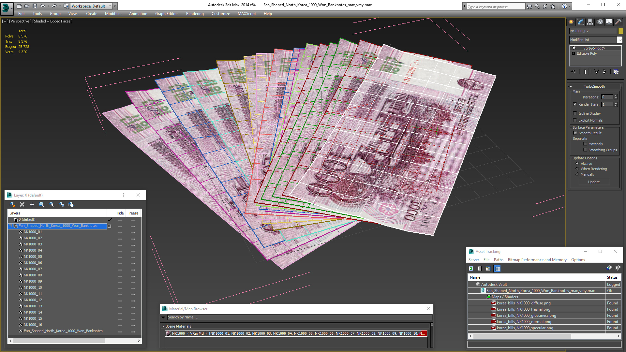Select the Always update radio button
The height and width of the screenshot is (352, 626).
tap(577, 164)
